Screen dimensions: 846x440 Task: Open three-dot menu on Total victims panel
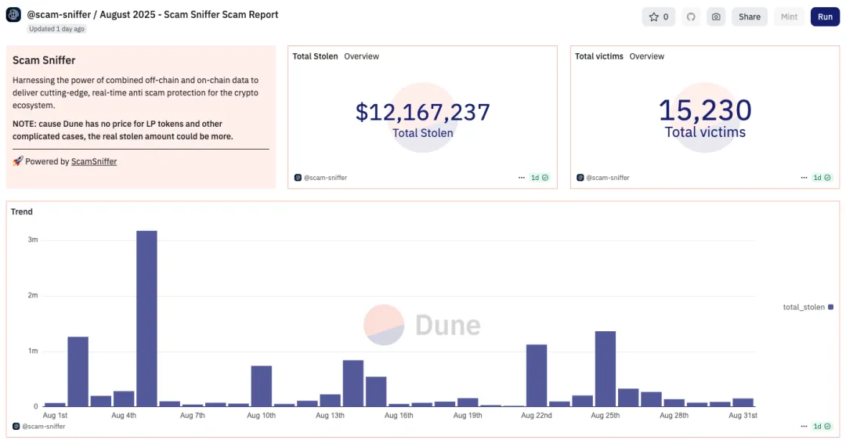(804, 178)
